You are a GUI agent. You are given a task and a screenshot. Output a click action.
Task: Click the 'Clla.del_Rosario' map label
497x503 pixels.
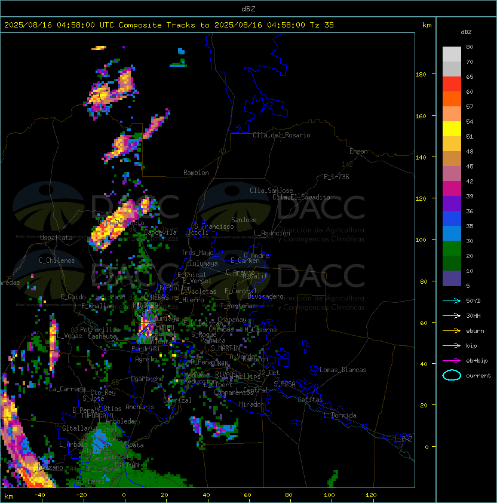pyautogui.click(x=281, y=135)
